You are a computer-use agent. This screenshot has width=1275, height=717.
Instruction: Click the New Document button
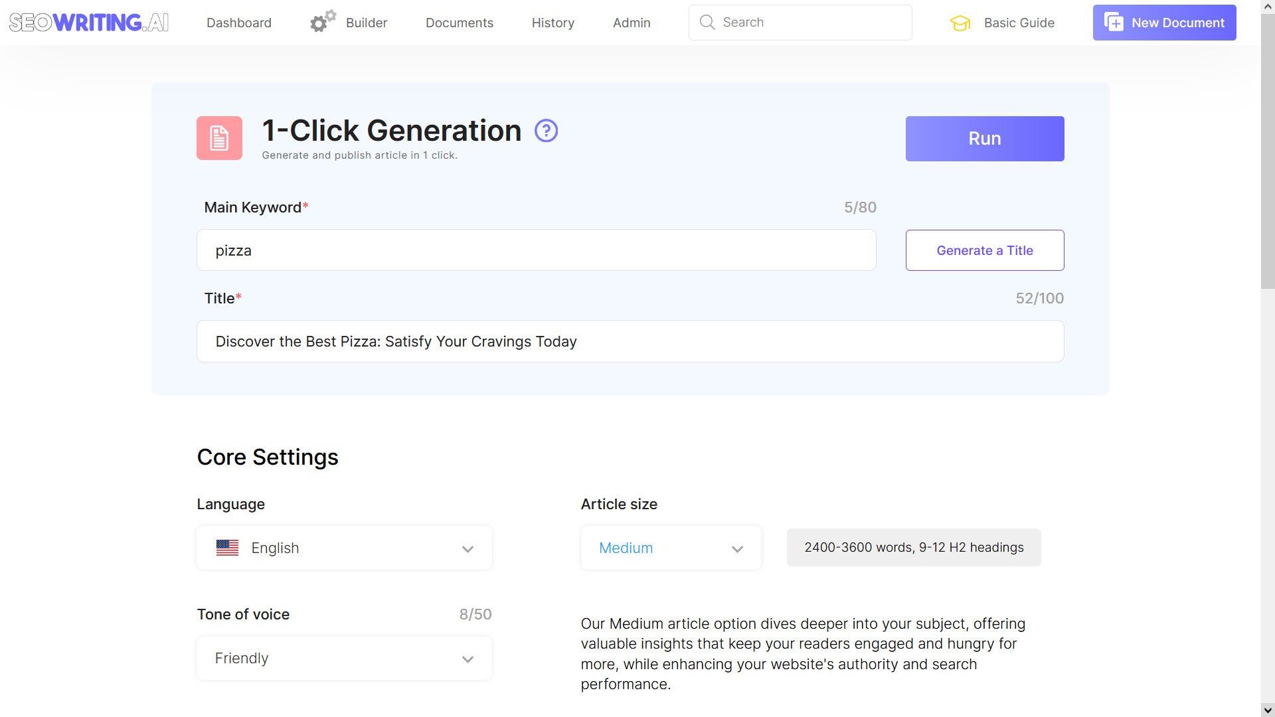(1163, 22)
